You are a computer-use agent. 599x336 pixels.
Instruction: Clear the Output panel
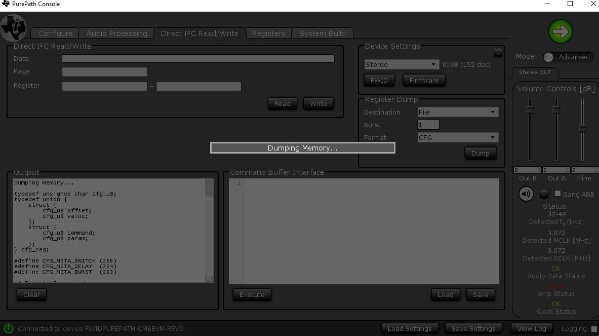click(x=31, y=295)
